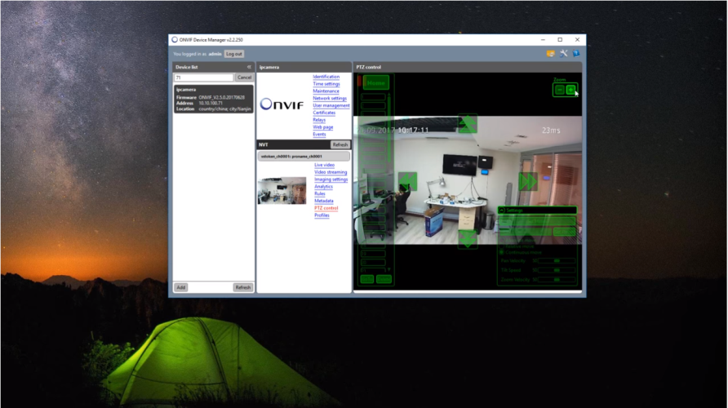Pan camera left with arrow button

(407, 181)
